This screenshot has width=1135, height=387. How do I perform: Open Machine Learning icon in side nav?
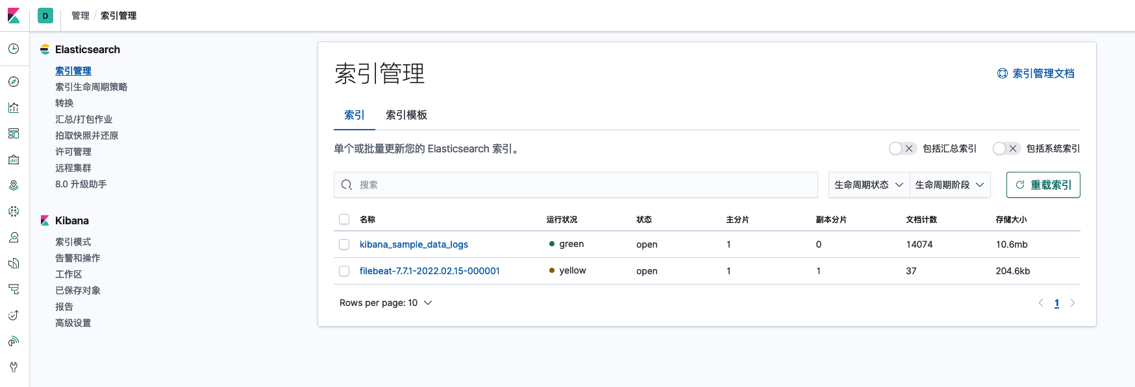[x=14, y=211]
